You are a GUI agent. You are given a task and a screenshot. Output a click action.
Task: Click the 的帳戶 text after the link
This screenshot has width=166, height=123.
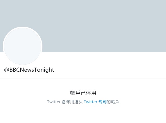pos(113,102)
